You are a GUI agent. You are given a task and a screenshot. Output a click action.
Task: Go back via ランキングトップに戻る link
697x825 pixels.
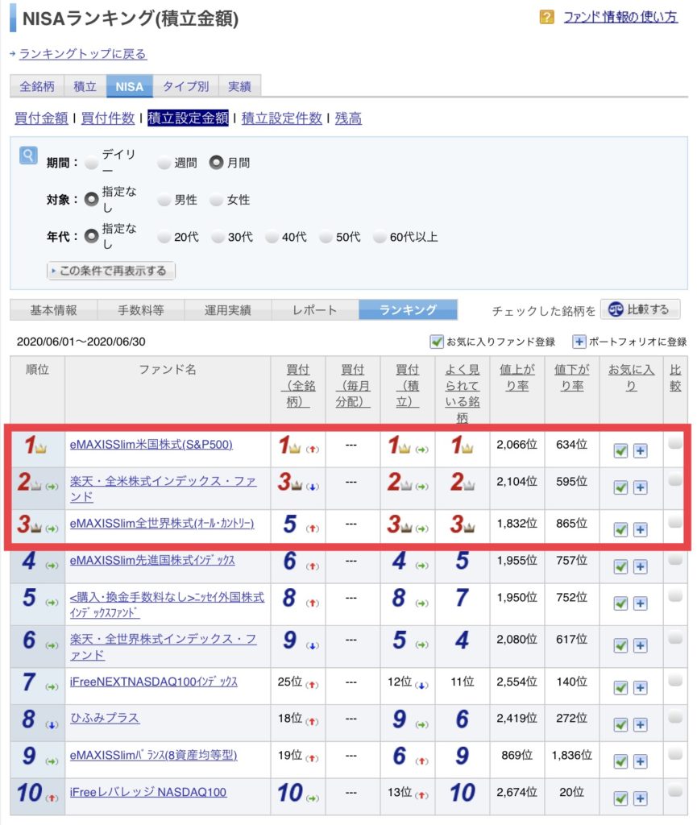[x=82, y=54]
